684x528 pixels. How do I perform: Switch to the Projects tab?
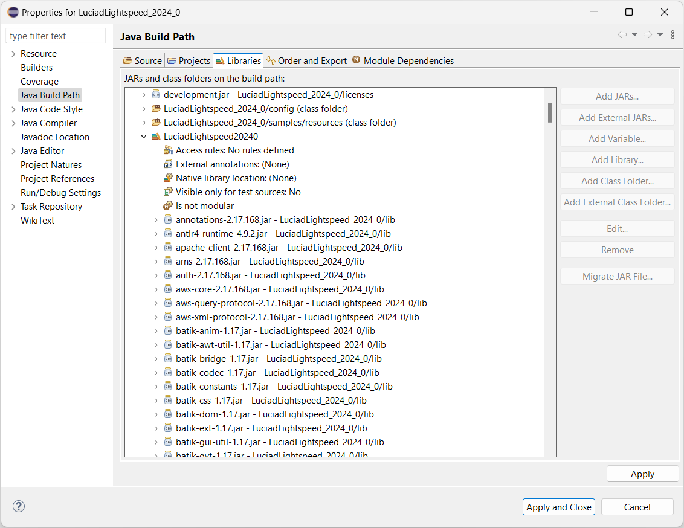click(x=189, y=60)
